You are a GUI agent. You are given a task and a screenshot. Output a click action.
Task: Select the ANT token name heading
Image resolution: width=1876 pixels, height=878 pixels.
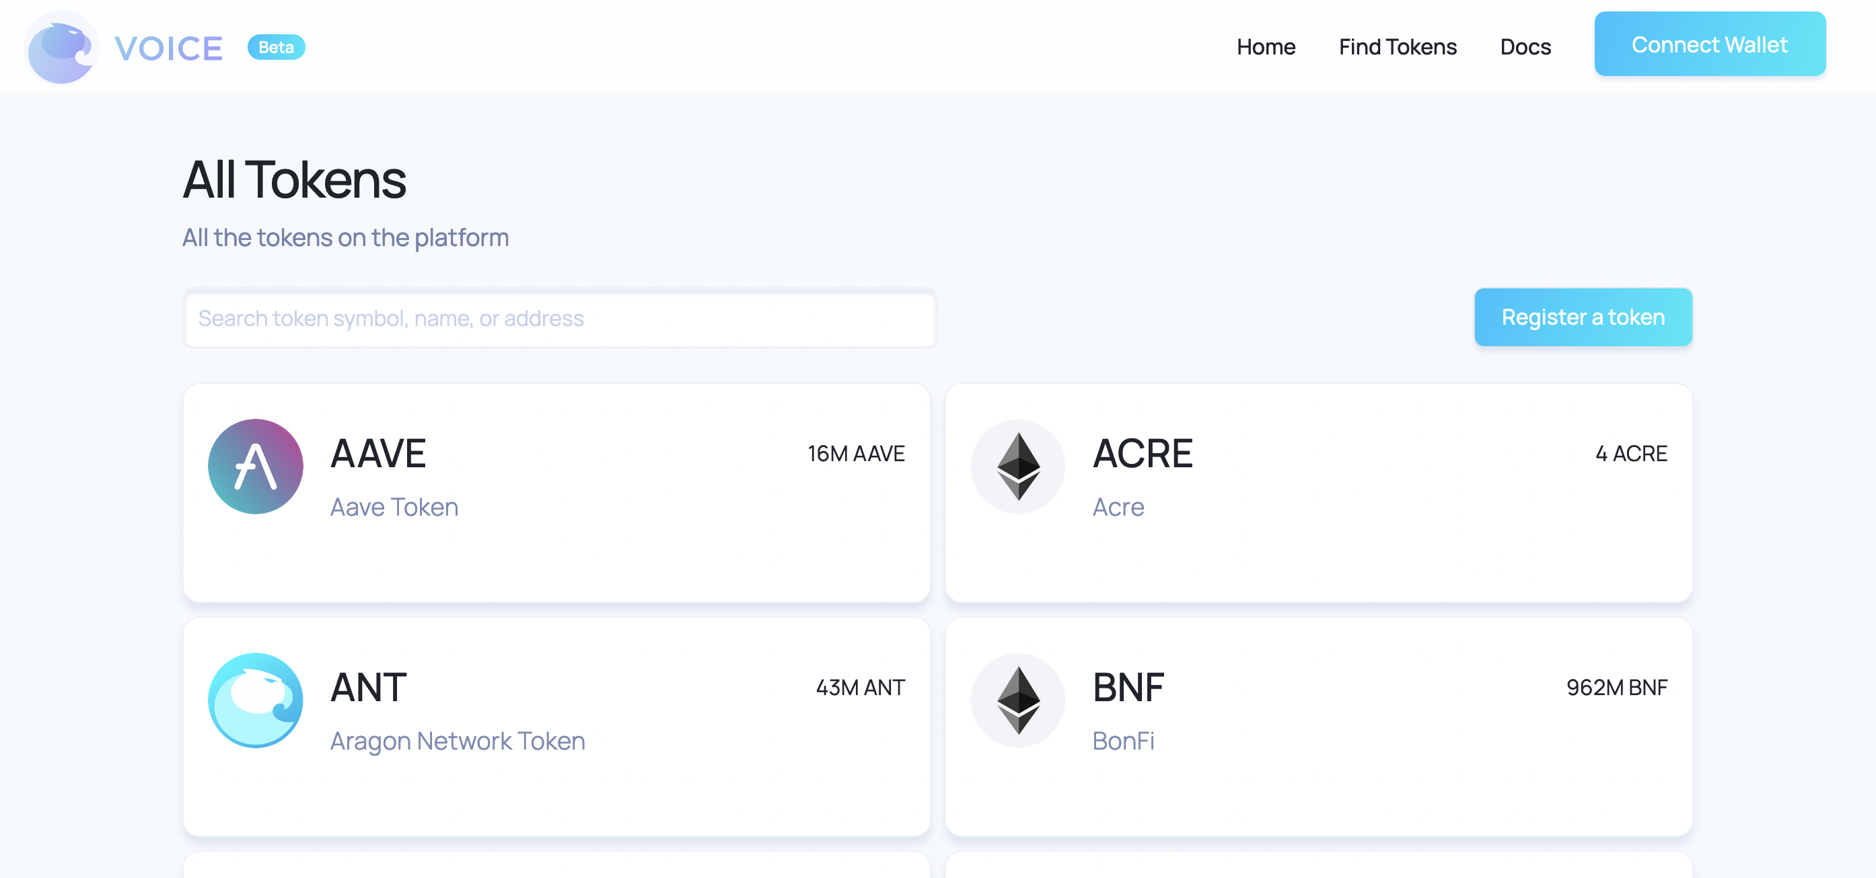pos(369,688)
